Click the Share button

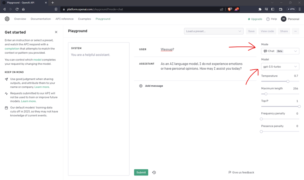click(x=284, y=31)
